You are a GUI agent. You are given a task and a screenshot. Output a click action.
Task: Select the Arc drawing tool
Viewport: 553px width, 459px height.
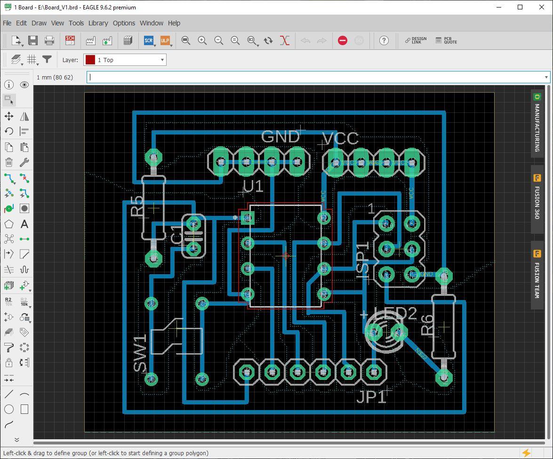tap(24, 394)
